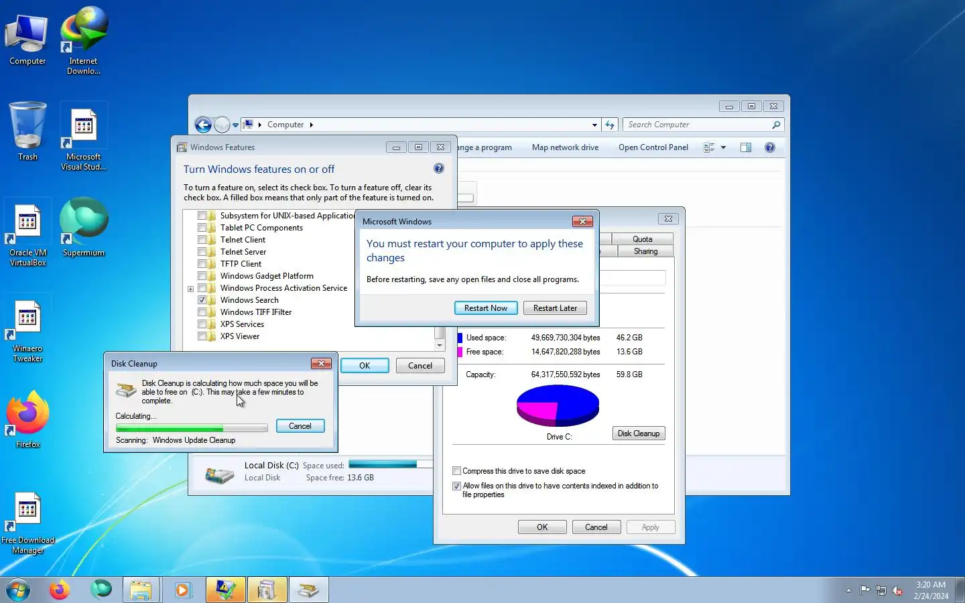Tick the Telnet Client checkbox
The height and width of the screenshot is (603, 965).
pos(202,240)
